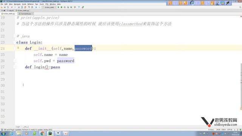Open the Help menu
Screen dimensions: 242x136
59,4
